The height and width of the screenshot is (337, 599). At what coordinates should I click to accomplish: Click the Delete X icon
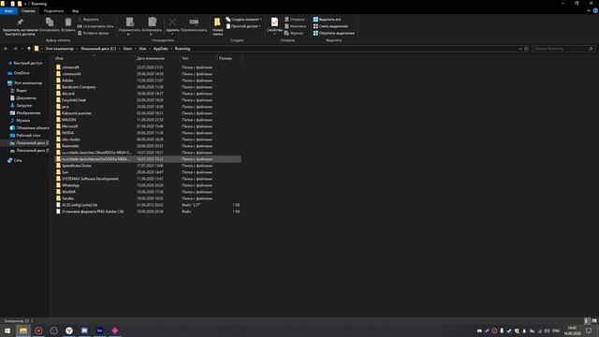(x=172, y=22)
